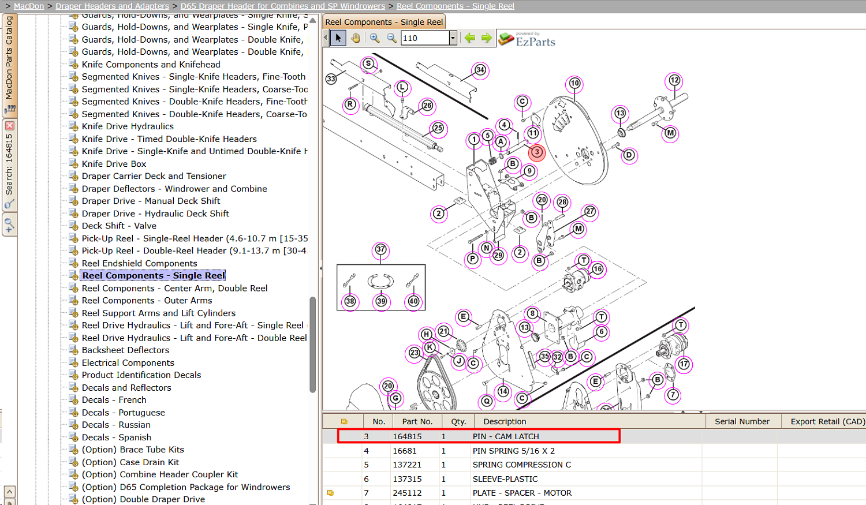Zoom in on the parts diagram
866x505 pixels.
(375, 38)
